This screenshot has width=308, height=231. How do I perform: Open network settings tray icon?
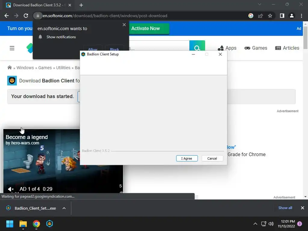coord(263,224)
